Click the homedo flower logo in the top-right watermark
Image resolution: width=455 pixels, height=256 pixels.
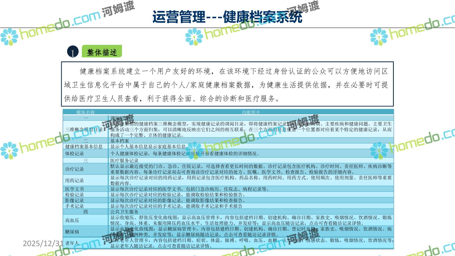(x=379, y=37)
